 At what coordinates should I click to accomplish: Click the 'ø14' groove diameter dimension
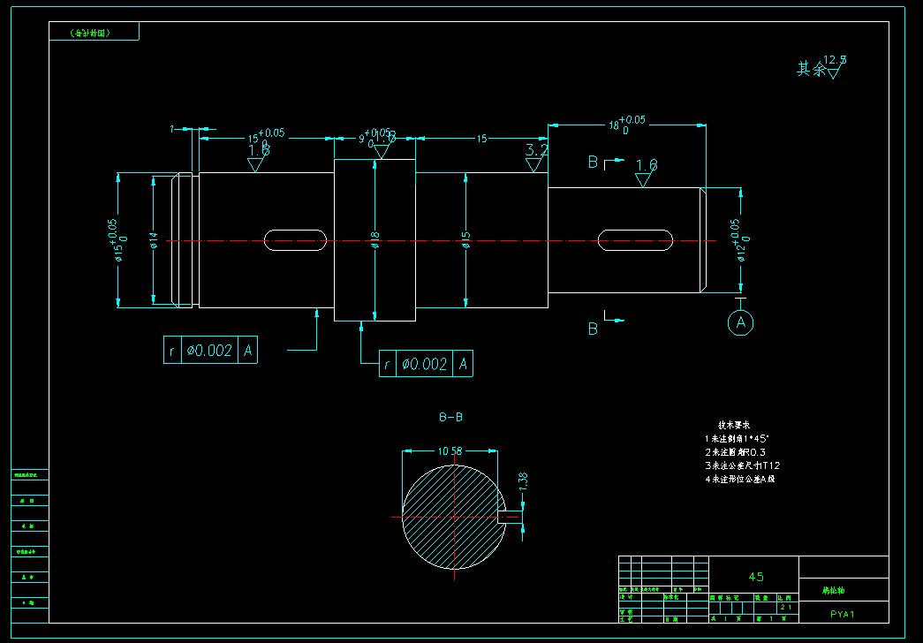154,240
